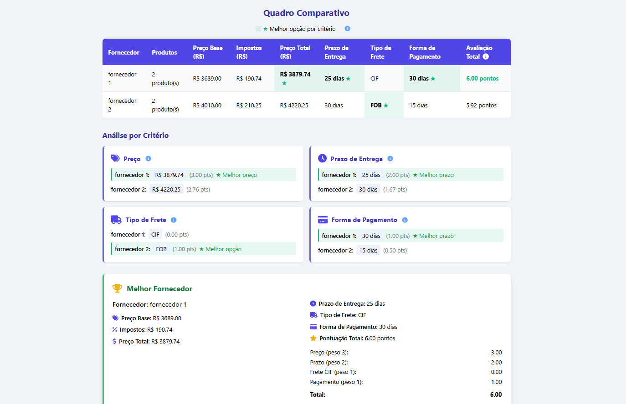Click truck icon on Tipo de Frete card title
Screen dimensions: 626x404
[x=116, y=220]
